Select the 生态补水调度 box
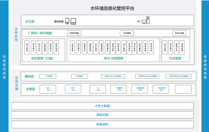Screen dimensions: 209x132 180,33
